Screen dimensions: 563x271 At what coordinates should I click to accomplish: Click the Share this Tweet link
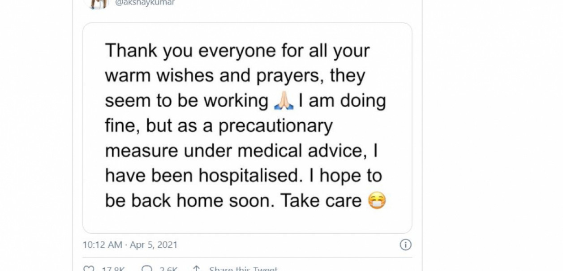pos(243,269)
